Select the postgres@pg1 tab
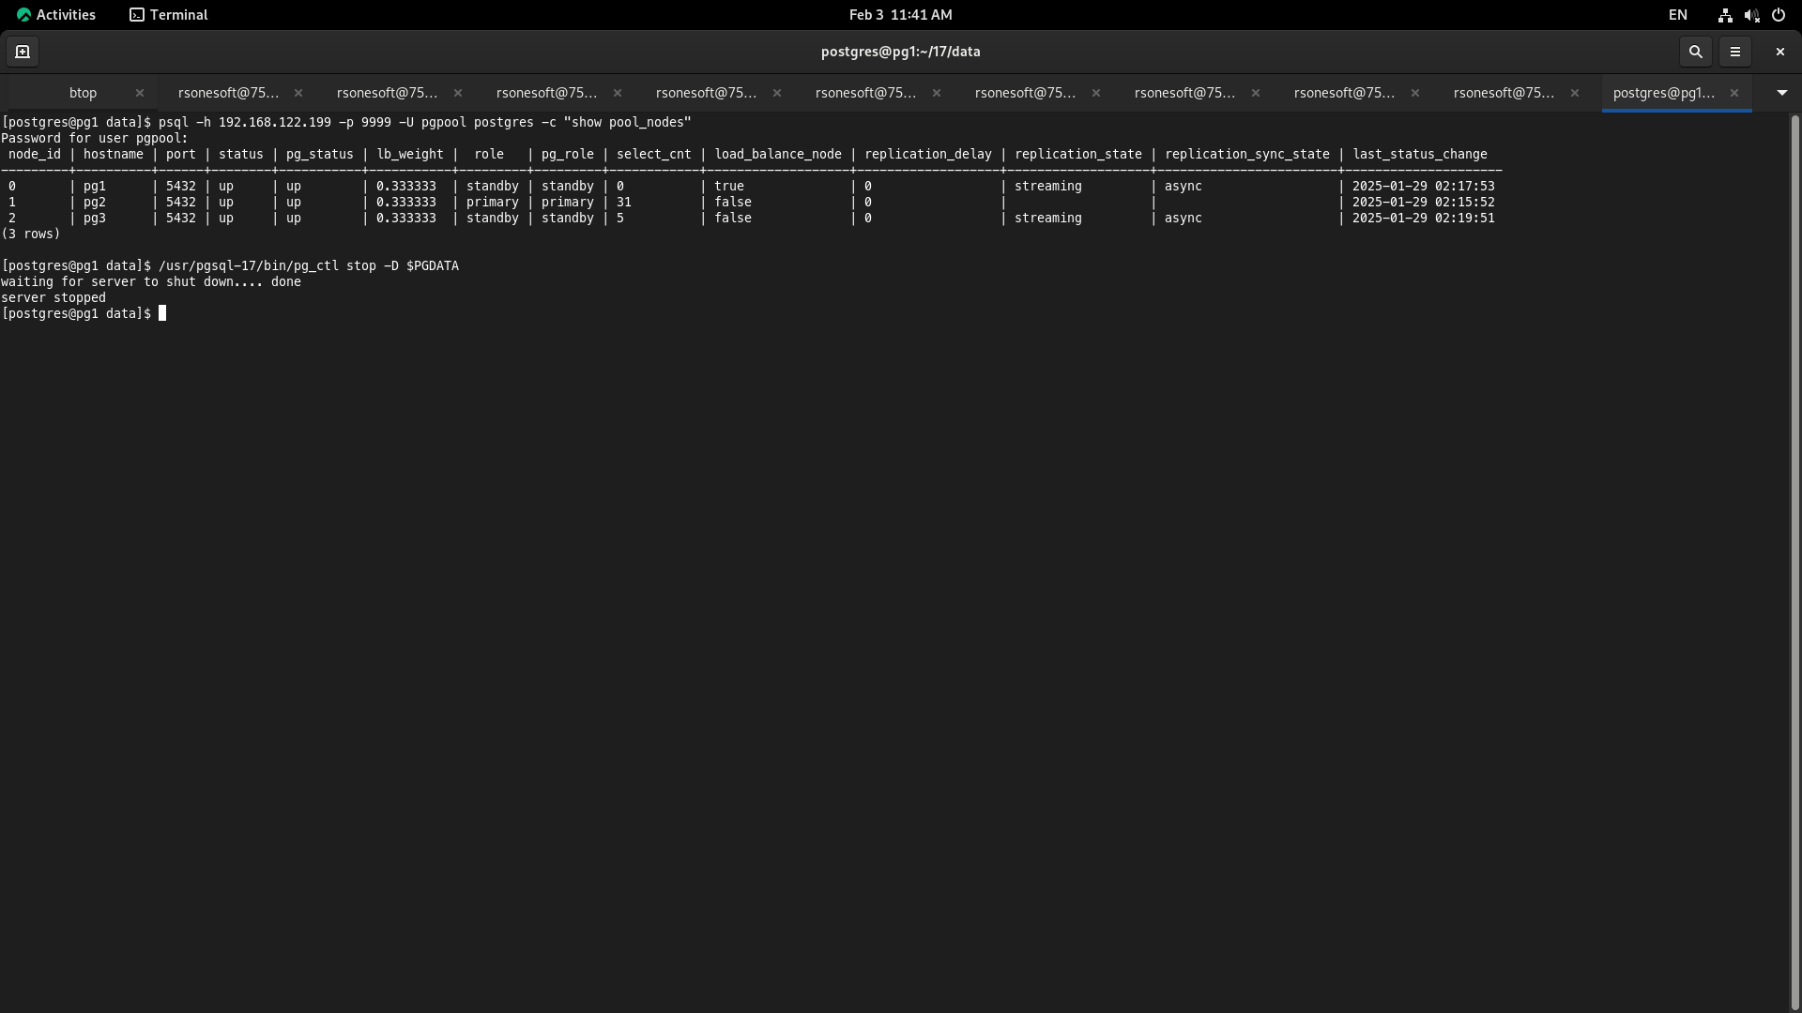 (1663, 93)
